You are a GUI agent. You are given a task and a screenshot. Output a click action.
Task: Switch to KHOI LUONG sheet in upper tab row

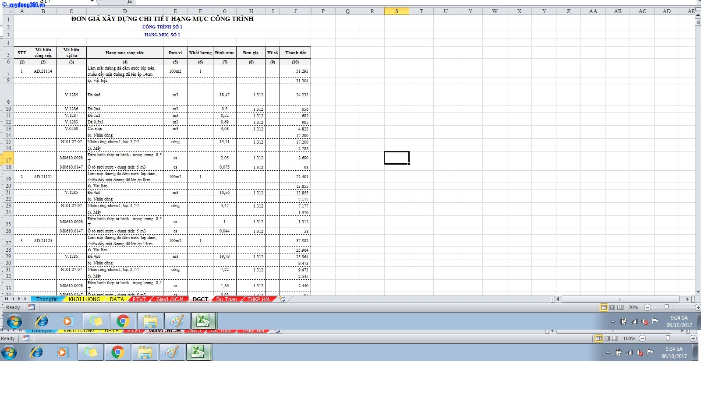click(84, 299)
